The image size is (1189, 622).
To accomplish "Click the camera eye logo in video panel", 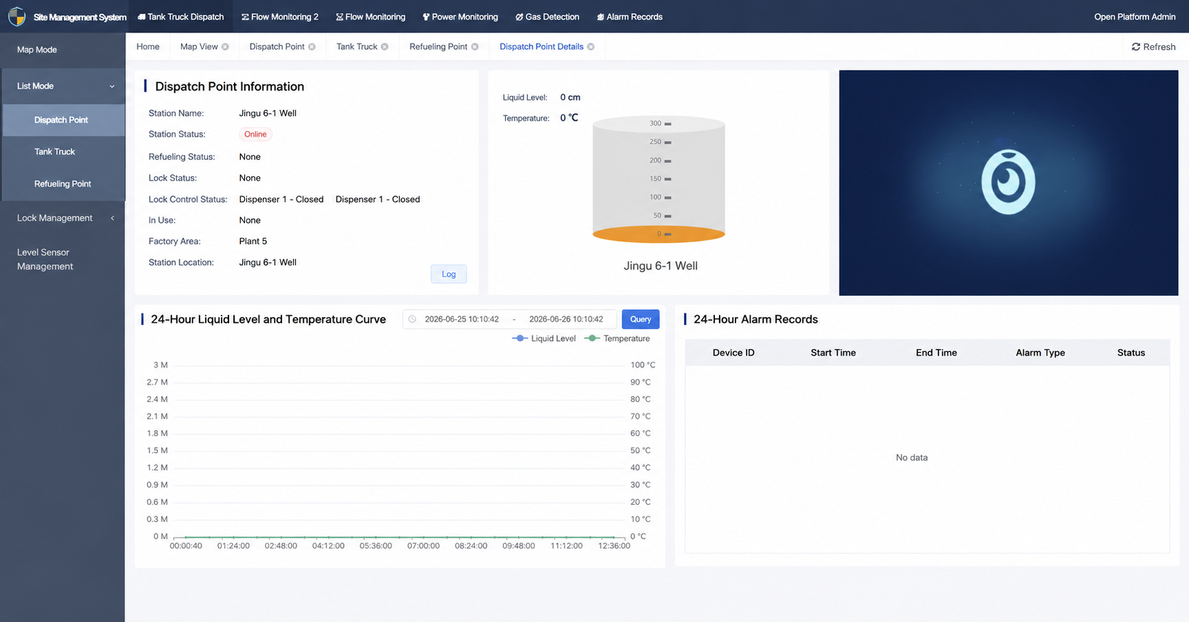I will pyautogui.click(x=1008, y=182).
